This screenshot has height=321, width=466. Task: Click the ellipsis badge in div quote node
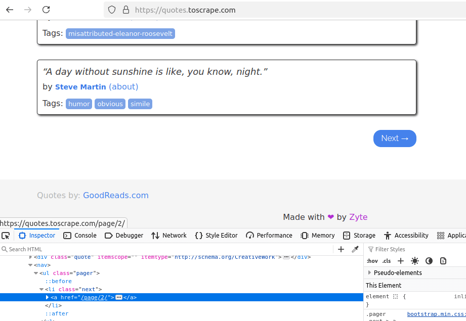coord(286,257)
